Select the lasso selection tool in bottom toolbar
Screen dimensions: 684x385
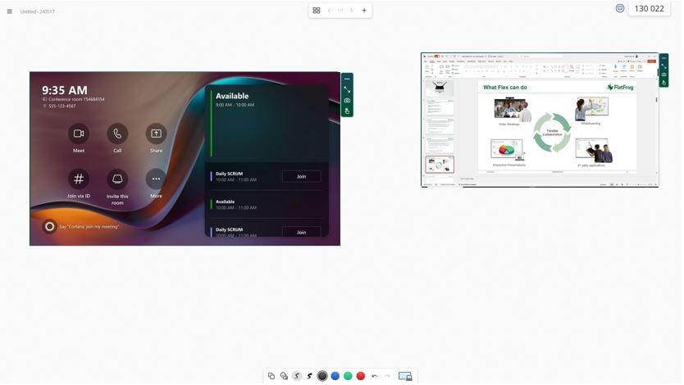click(284, 376)
